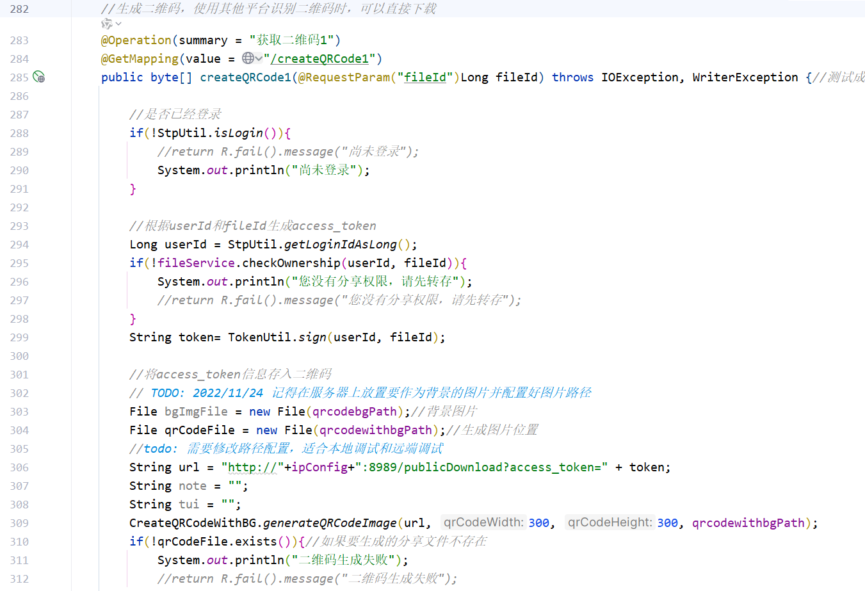Open the "http://" link in the url string

(252, 467)
